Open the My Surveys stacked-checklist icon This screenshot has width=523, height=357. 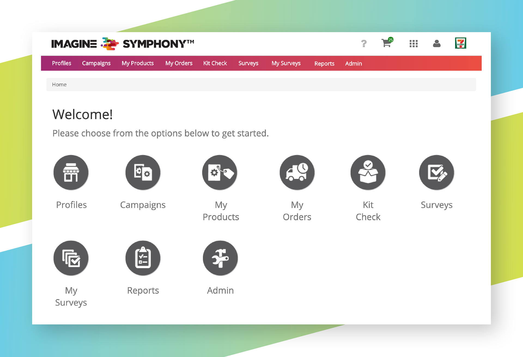(x=71, y=258)
